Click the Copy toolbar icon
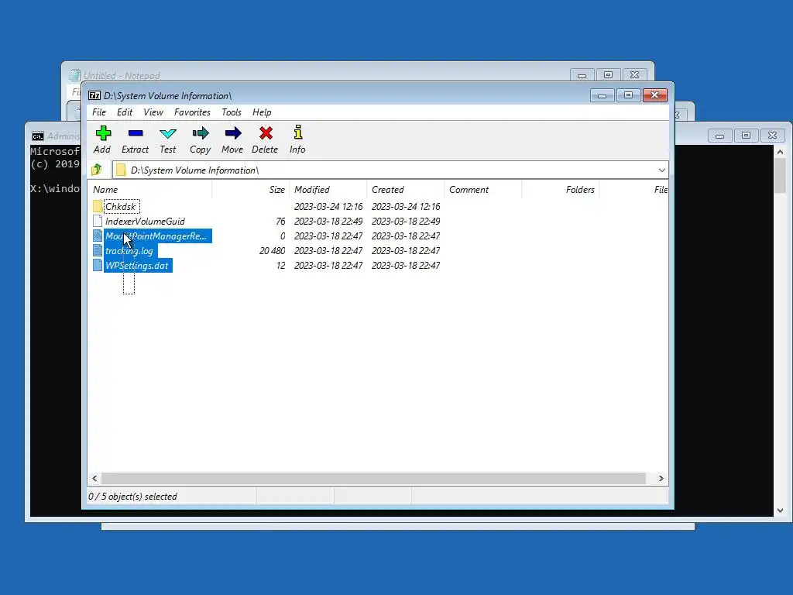Image resolution: width=793 pixels, height=595 pixels. (x=201, y=133)
